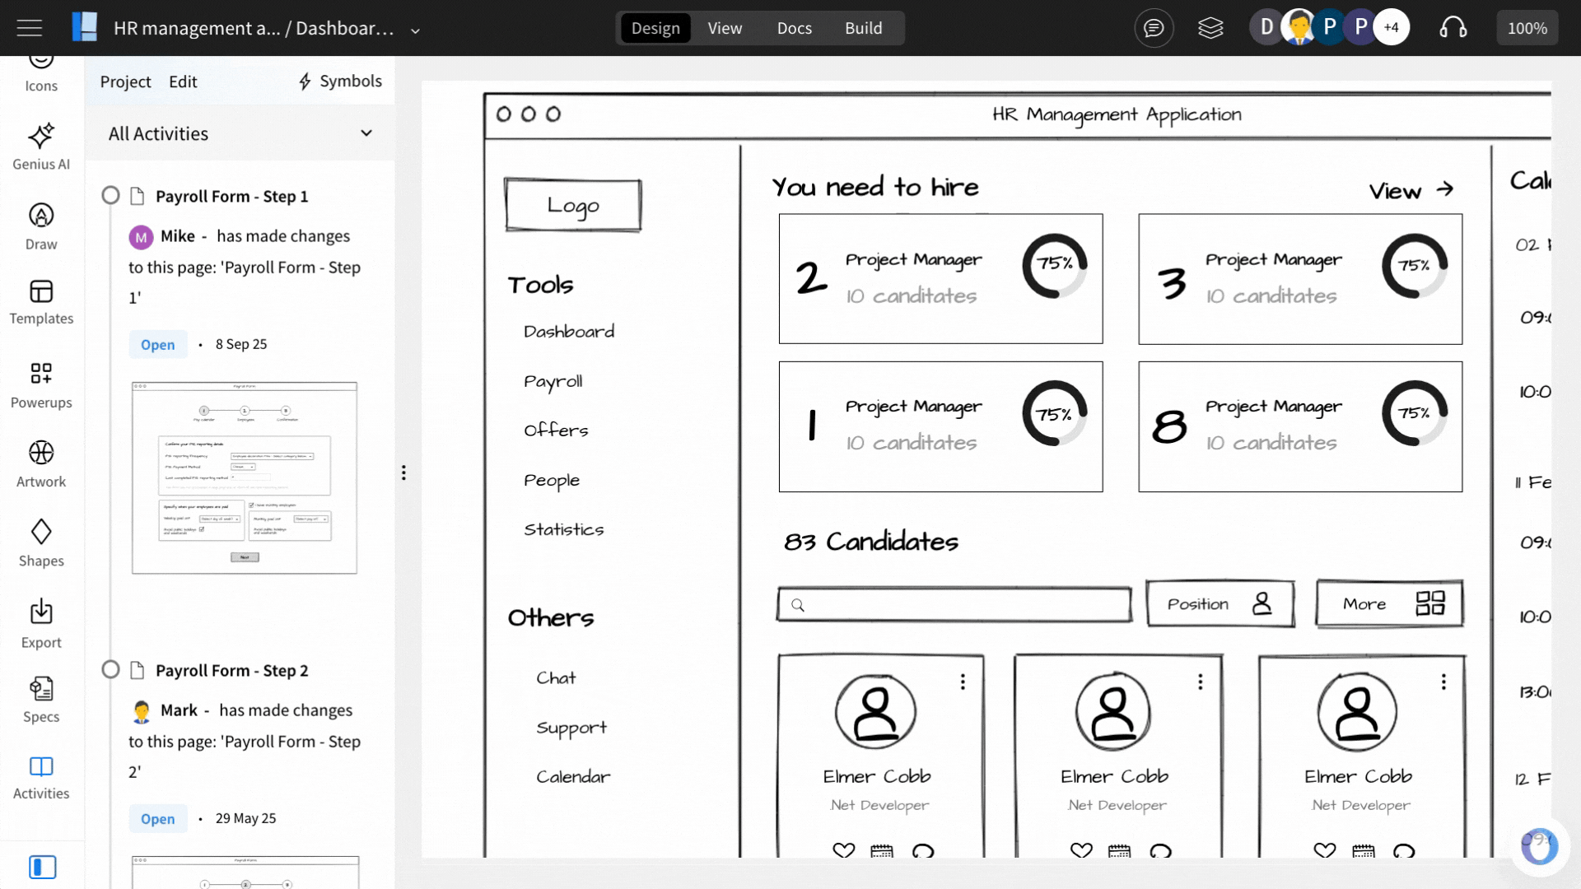Click the Export icon
Viewport: 1581px width, 889px height.
(41, 623)
